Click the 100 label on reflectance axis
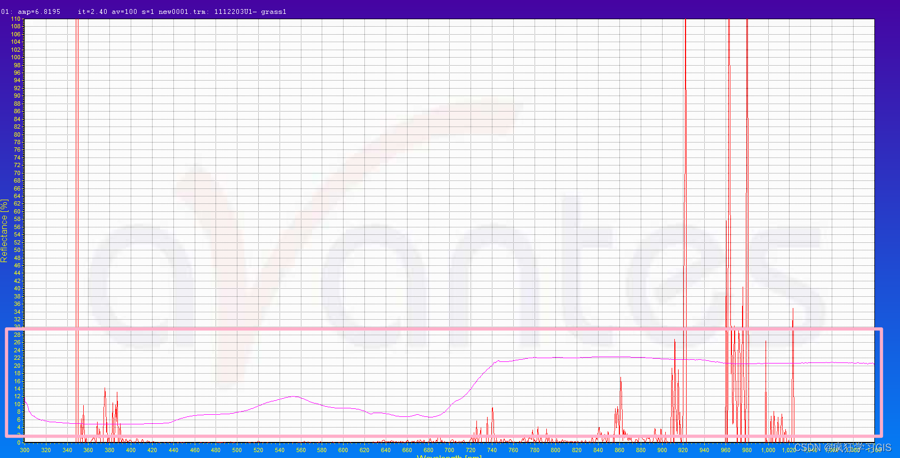900x458 pixels. [15, 57]
